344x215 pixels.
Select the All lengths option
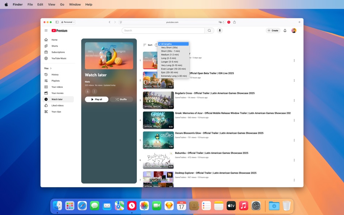click(173, 44)
